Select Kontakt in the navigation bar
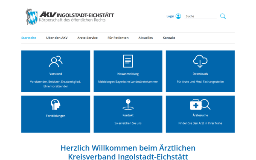Viewport: 256px width, 160px height. tap(169, 38)
